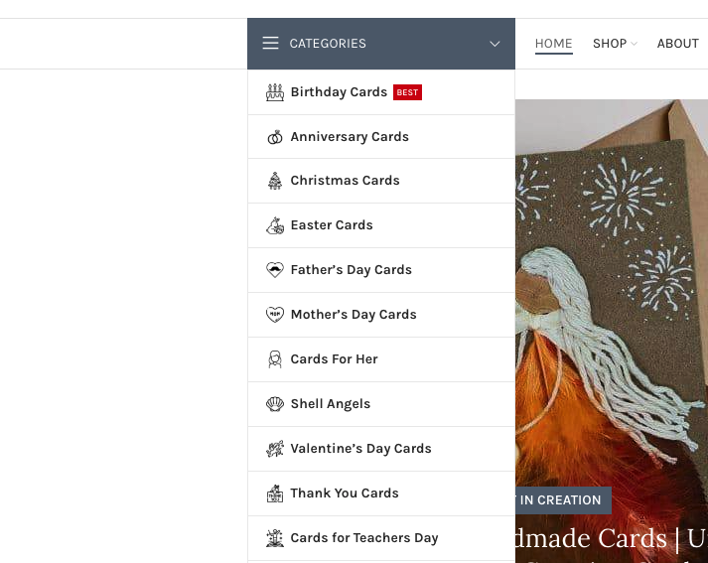Screen dimensions: 708x563
Task: Click the Christmas tree icon
Action: [x=275, y=181]
